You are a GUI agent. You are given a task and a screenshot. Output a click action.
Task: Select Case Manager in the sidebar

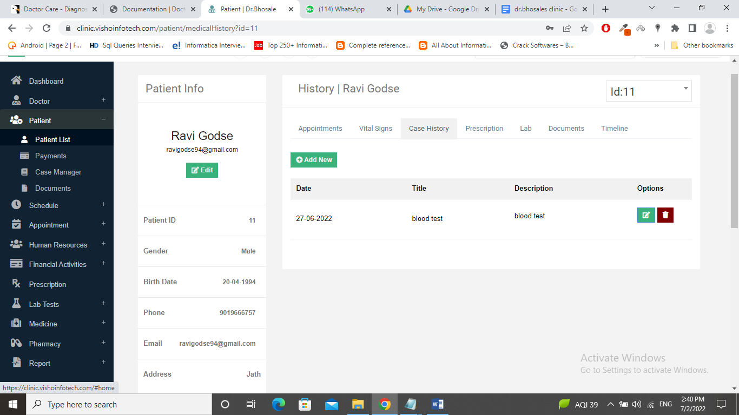[58, 172]
